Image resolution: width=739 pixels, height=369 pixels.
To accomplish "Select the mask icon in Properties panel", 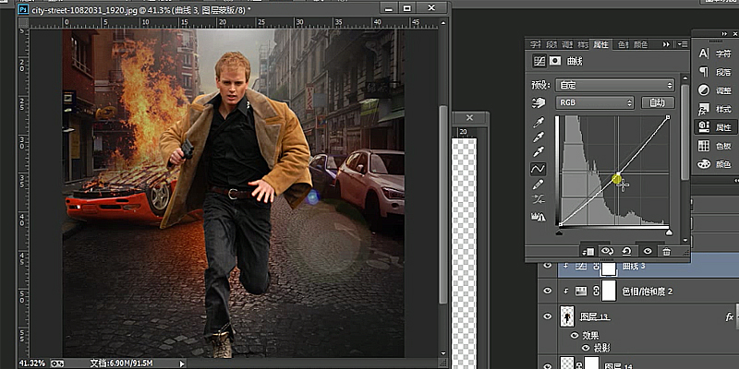I will 556,61.
